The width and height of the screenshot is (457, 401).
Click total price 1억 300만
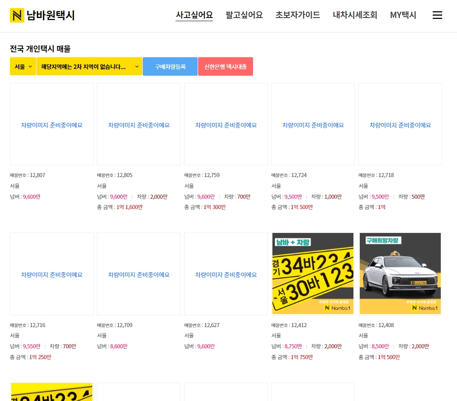click(214, 207)
